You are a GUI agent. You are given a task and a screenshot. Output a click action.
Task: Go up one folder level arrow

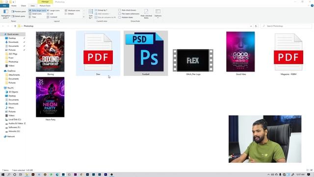click(x=15, y=26)
